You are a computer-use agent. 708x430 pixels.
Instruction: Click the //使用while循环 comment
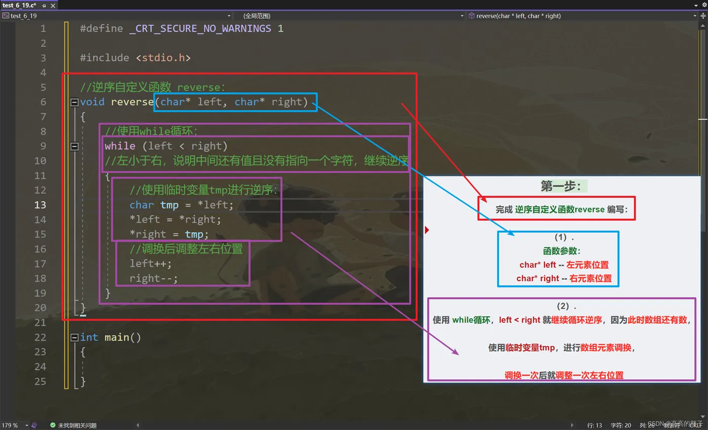[x=152, y=132]
